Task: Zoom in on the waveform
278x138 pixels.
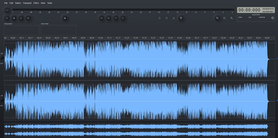Action: [x=218, y=18]
